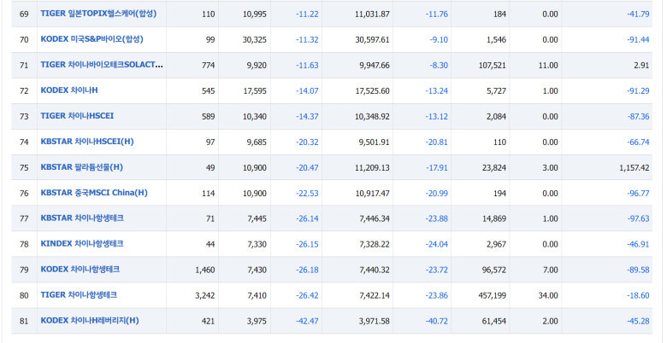The width and height of the screenshot is (667, 343).
Task: Click price value 3,975
Action: click(x=257, y=321)
